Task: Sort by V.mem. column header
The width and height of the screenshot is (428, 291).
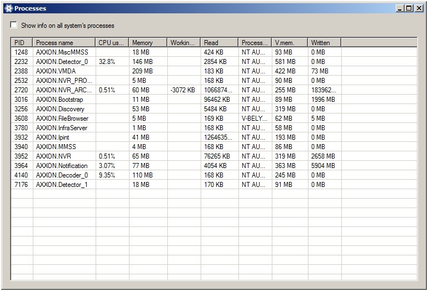Action: (x=290, y=43)
